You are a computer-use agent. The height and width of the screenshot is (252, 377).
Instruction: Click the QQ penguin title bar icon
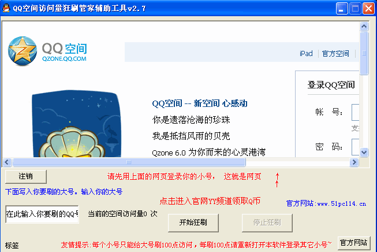(x=6, y=8)
